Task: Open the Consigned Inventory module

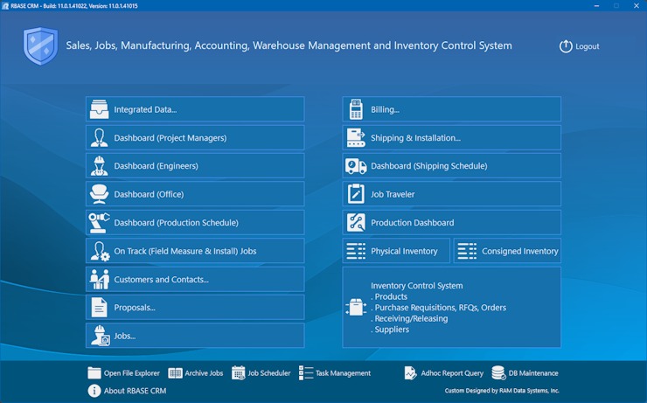Action: [x=507, y=251]
